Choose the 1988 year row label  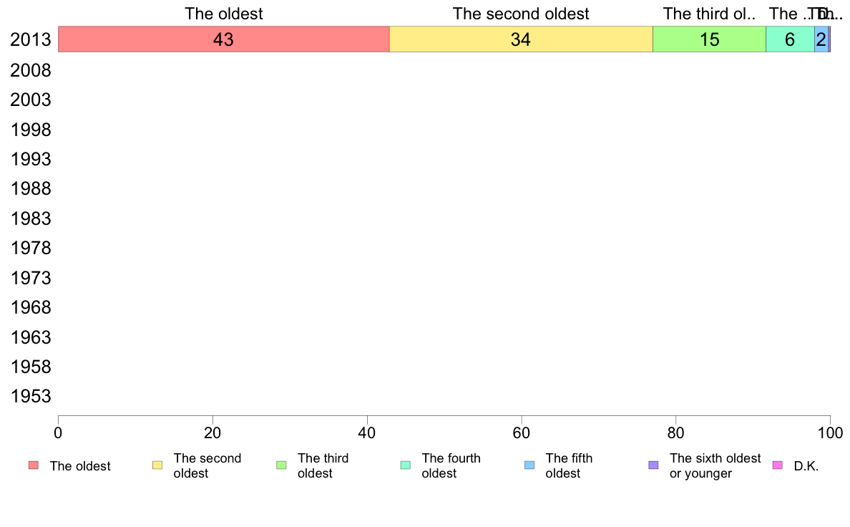tap(30, 189)
